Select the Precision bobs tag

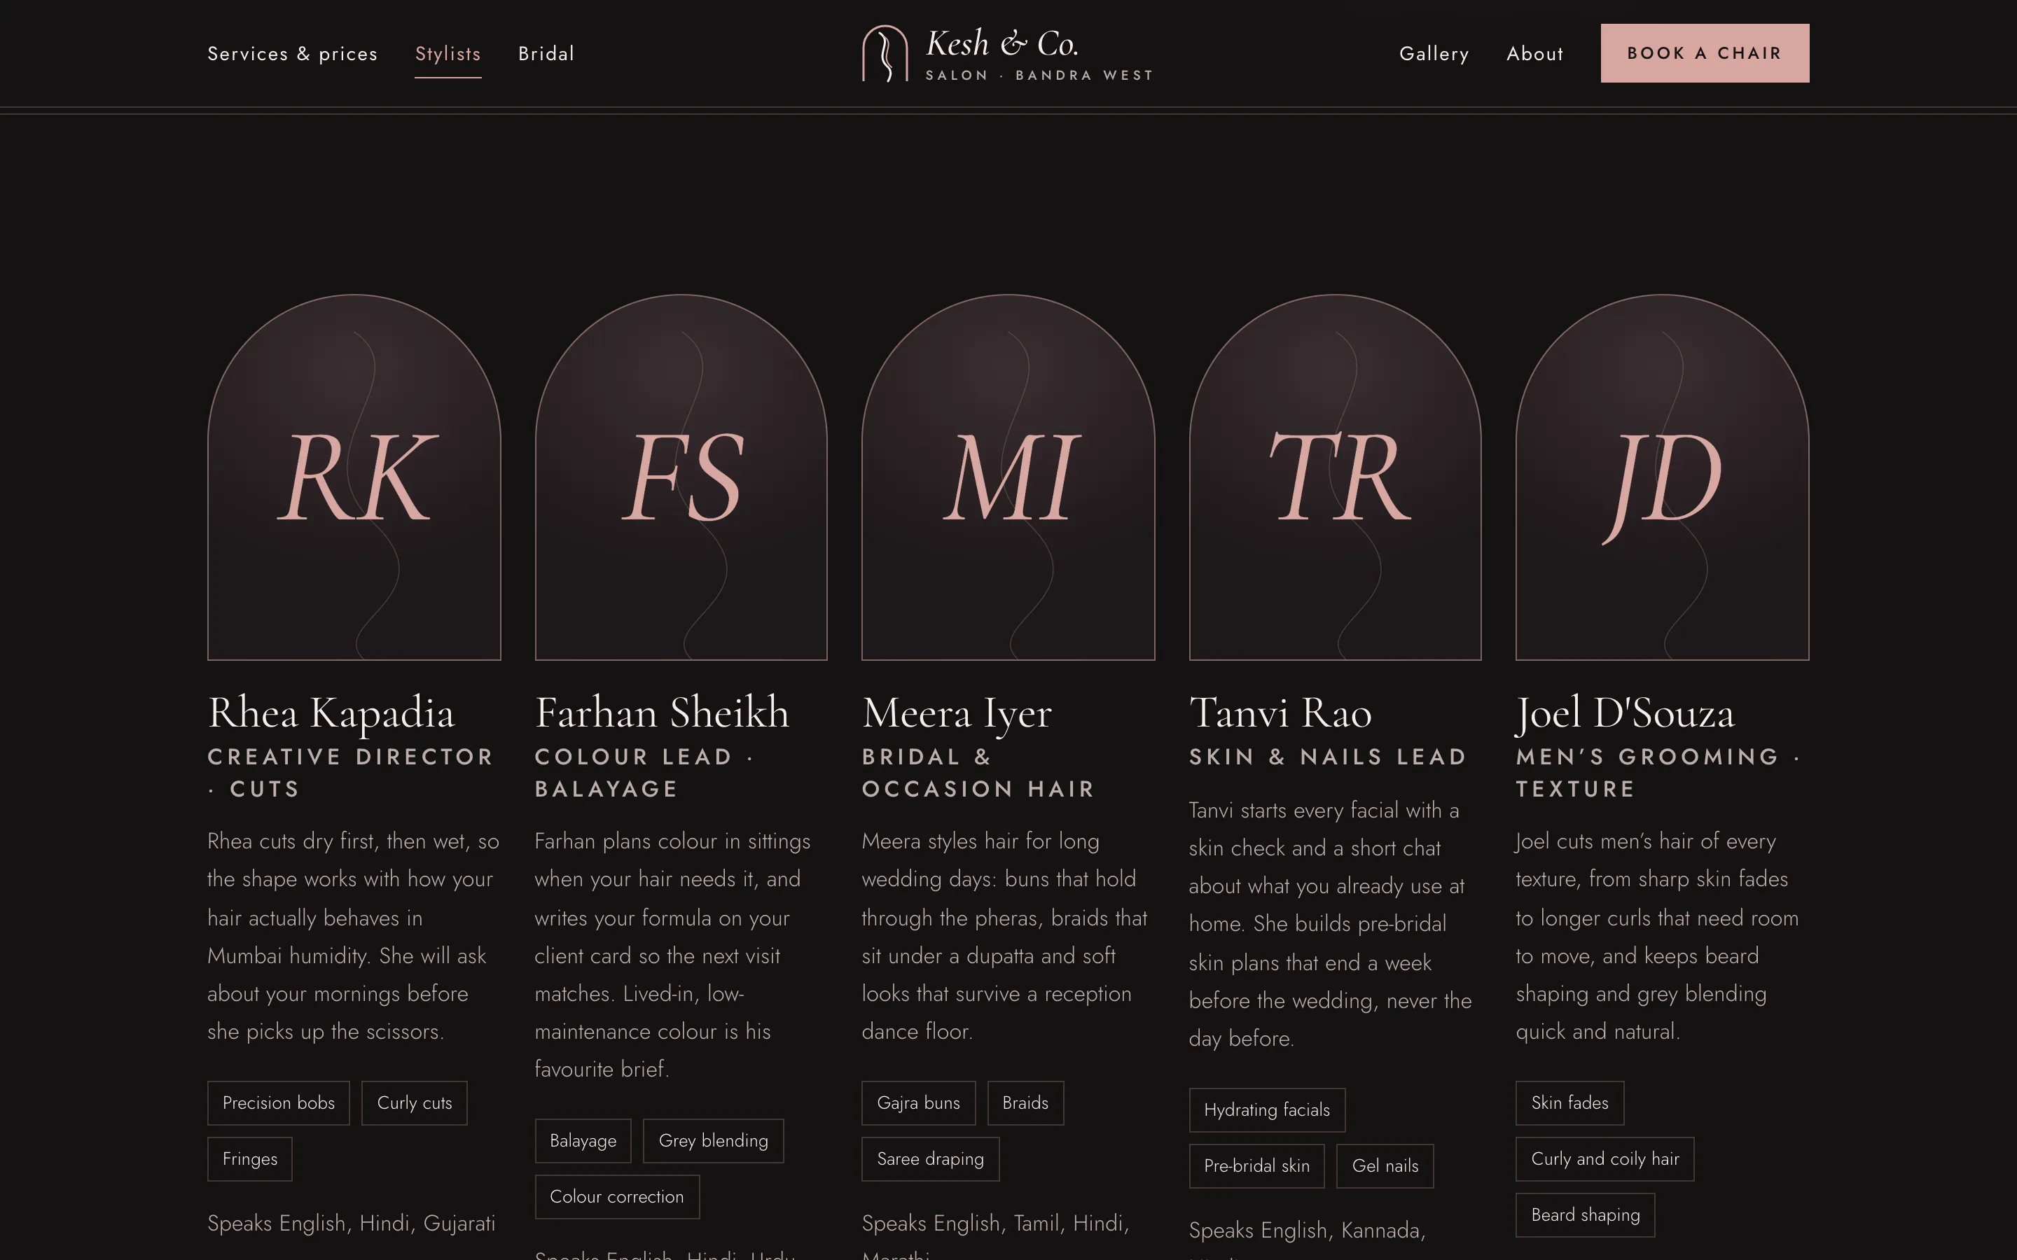click(278, 1102)
